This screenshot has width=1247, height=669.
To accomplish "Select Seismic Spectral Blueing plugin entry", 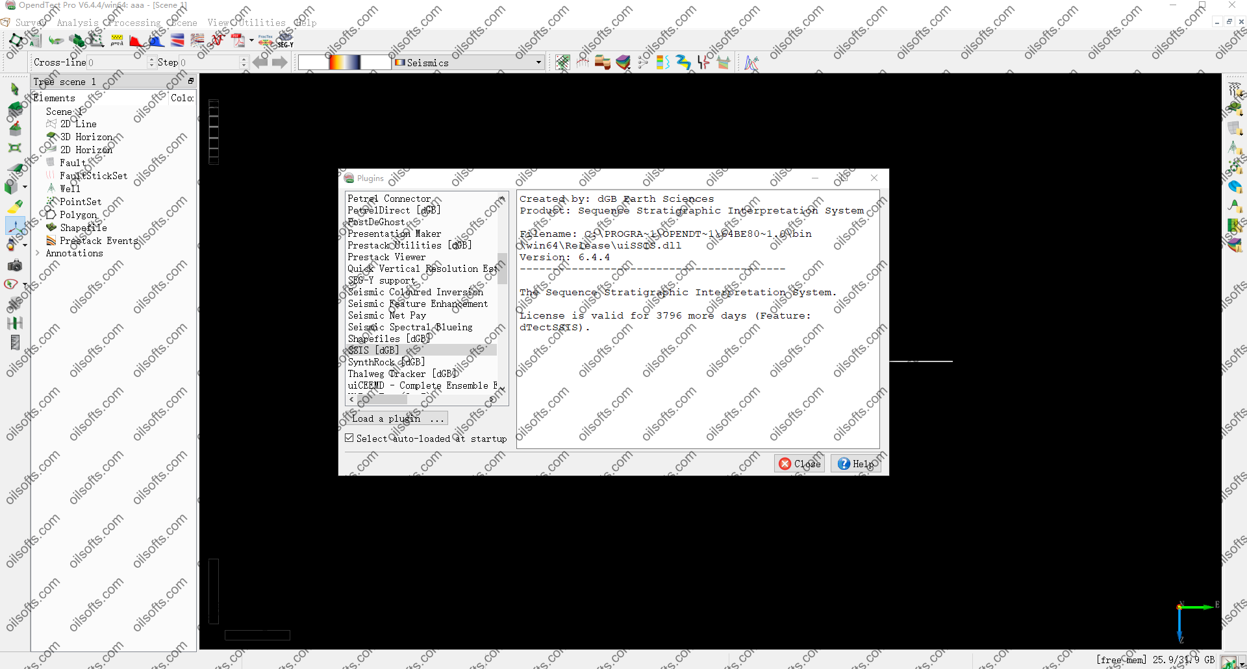I will click(x=410, y=327).
